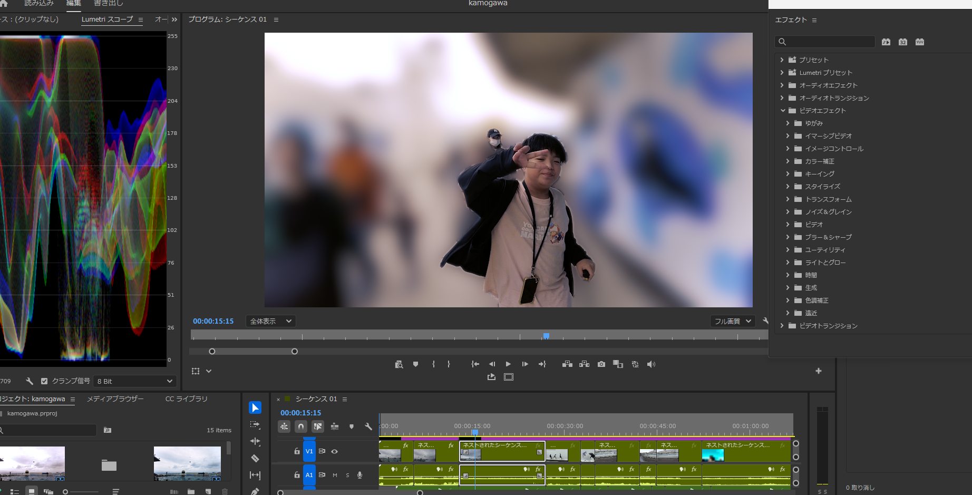
Task: Click the Effects panel search field
Action: [825, 42]
